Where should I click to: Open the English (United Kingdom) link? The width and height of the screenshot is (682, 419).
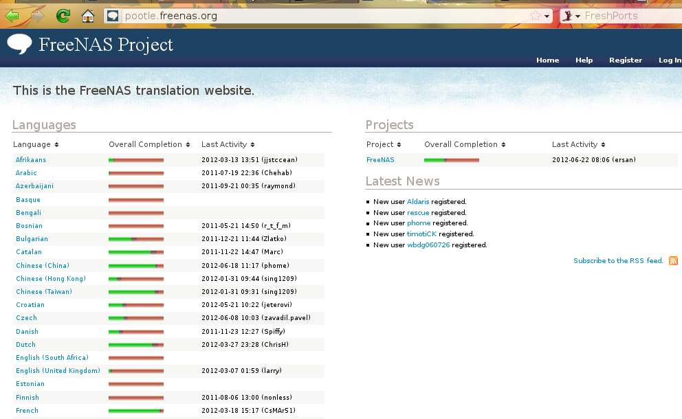click(x=58, y=371)
